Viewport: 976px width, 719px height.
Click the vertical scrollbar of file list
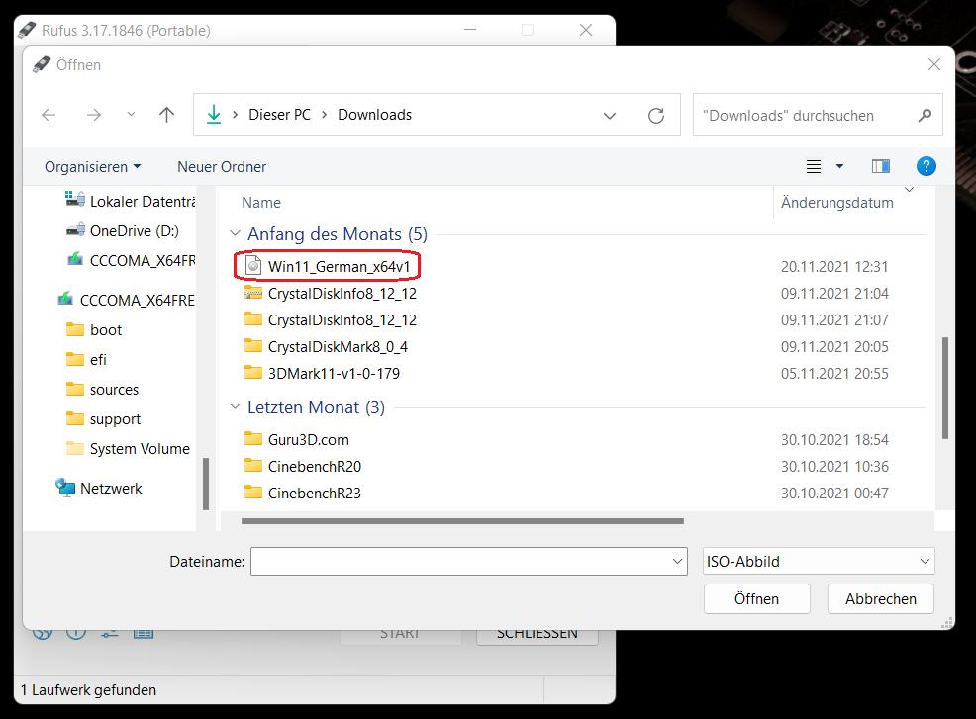point(945,388)
